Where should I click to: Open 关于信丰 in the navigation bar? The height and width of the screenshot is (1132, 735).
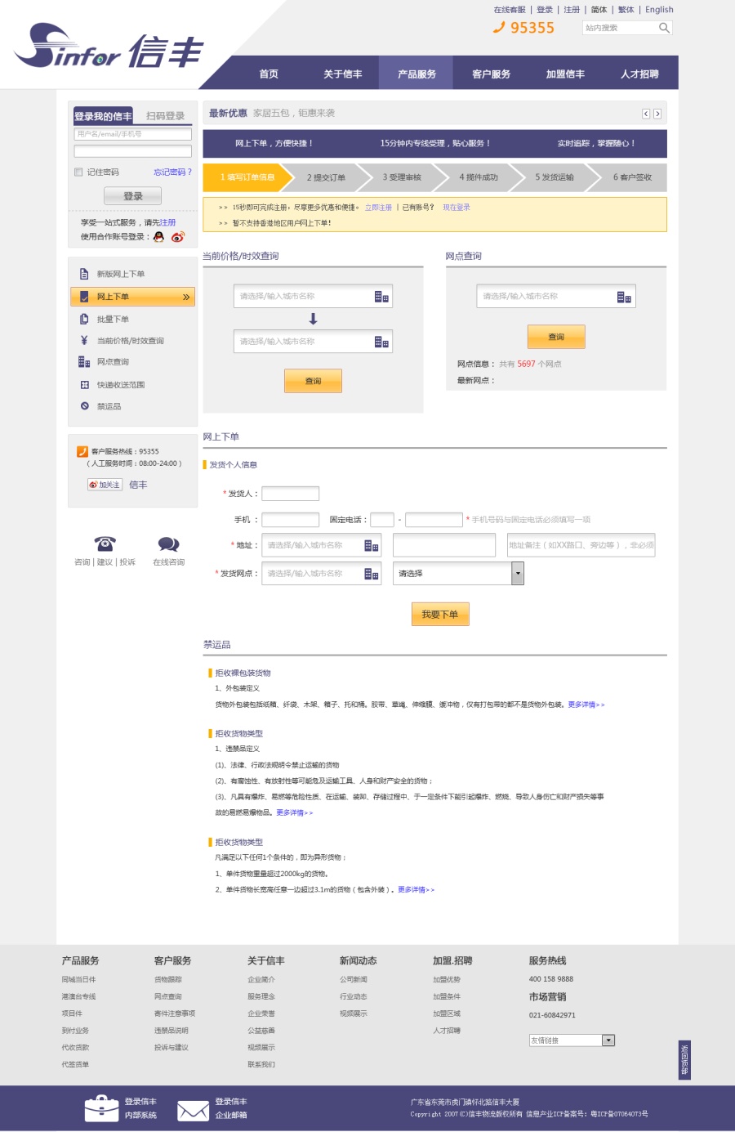tap(342, 74)
